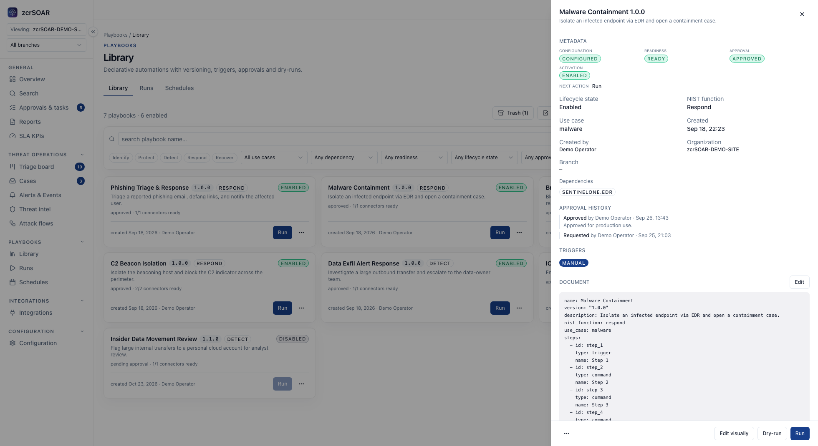818x446 pixels.
Task: Collapse the sidebar with double-chevron icon
Action: pos(93,32)
